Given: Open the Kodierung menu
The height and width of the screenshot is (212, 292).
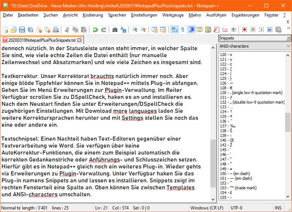Looking at the screenshot, I should [x=93, y=15].
